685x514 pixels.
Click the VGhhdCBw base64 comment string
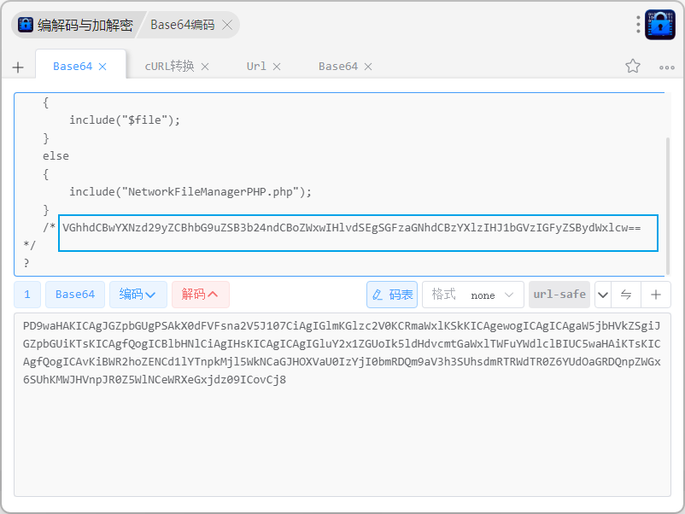tap(352, 227)
